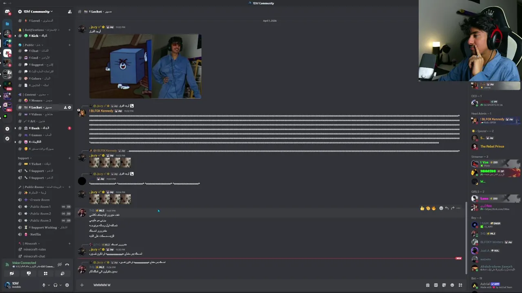Click plus button to attach a file

[82, 285]
